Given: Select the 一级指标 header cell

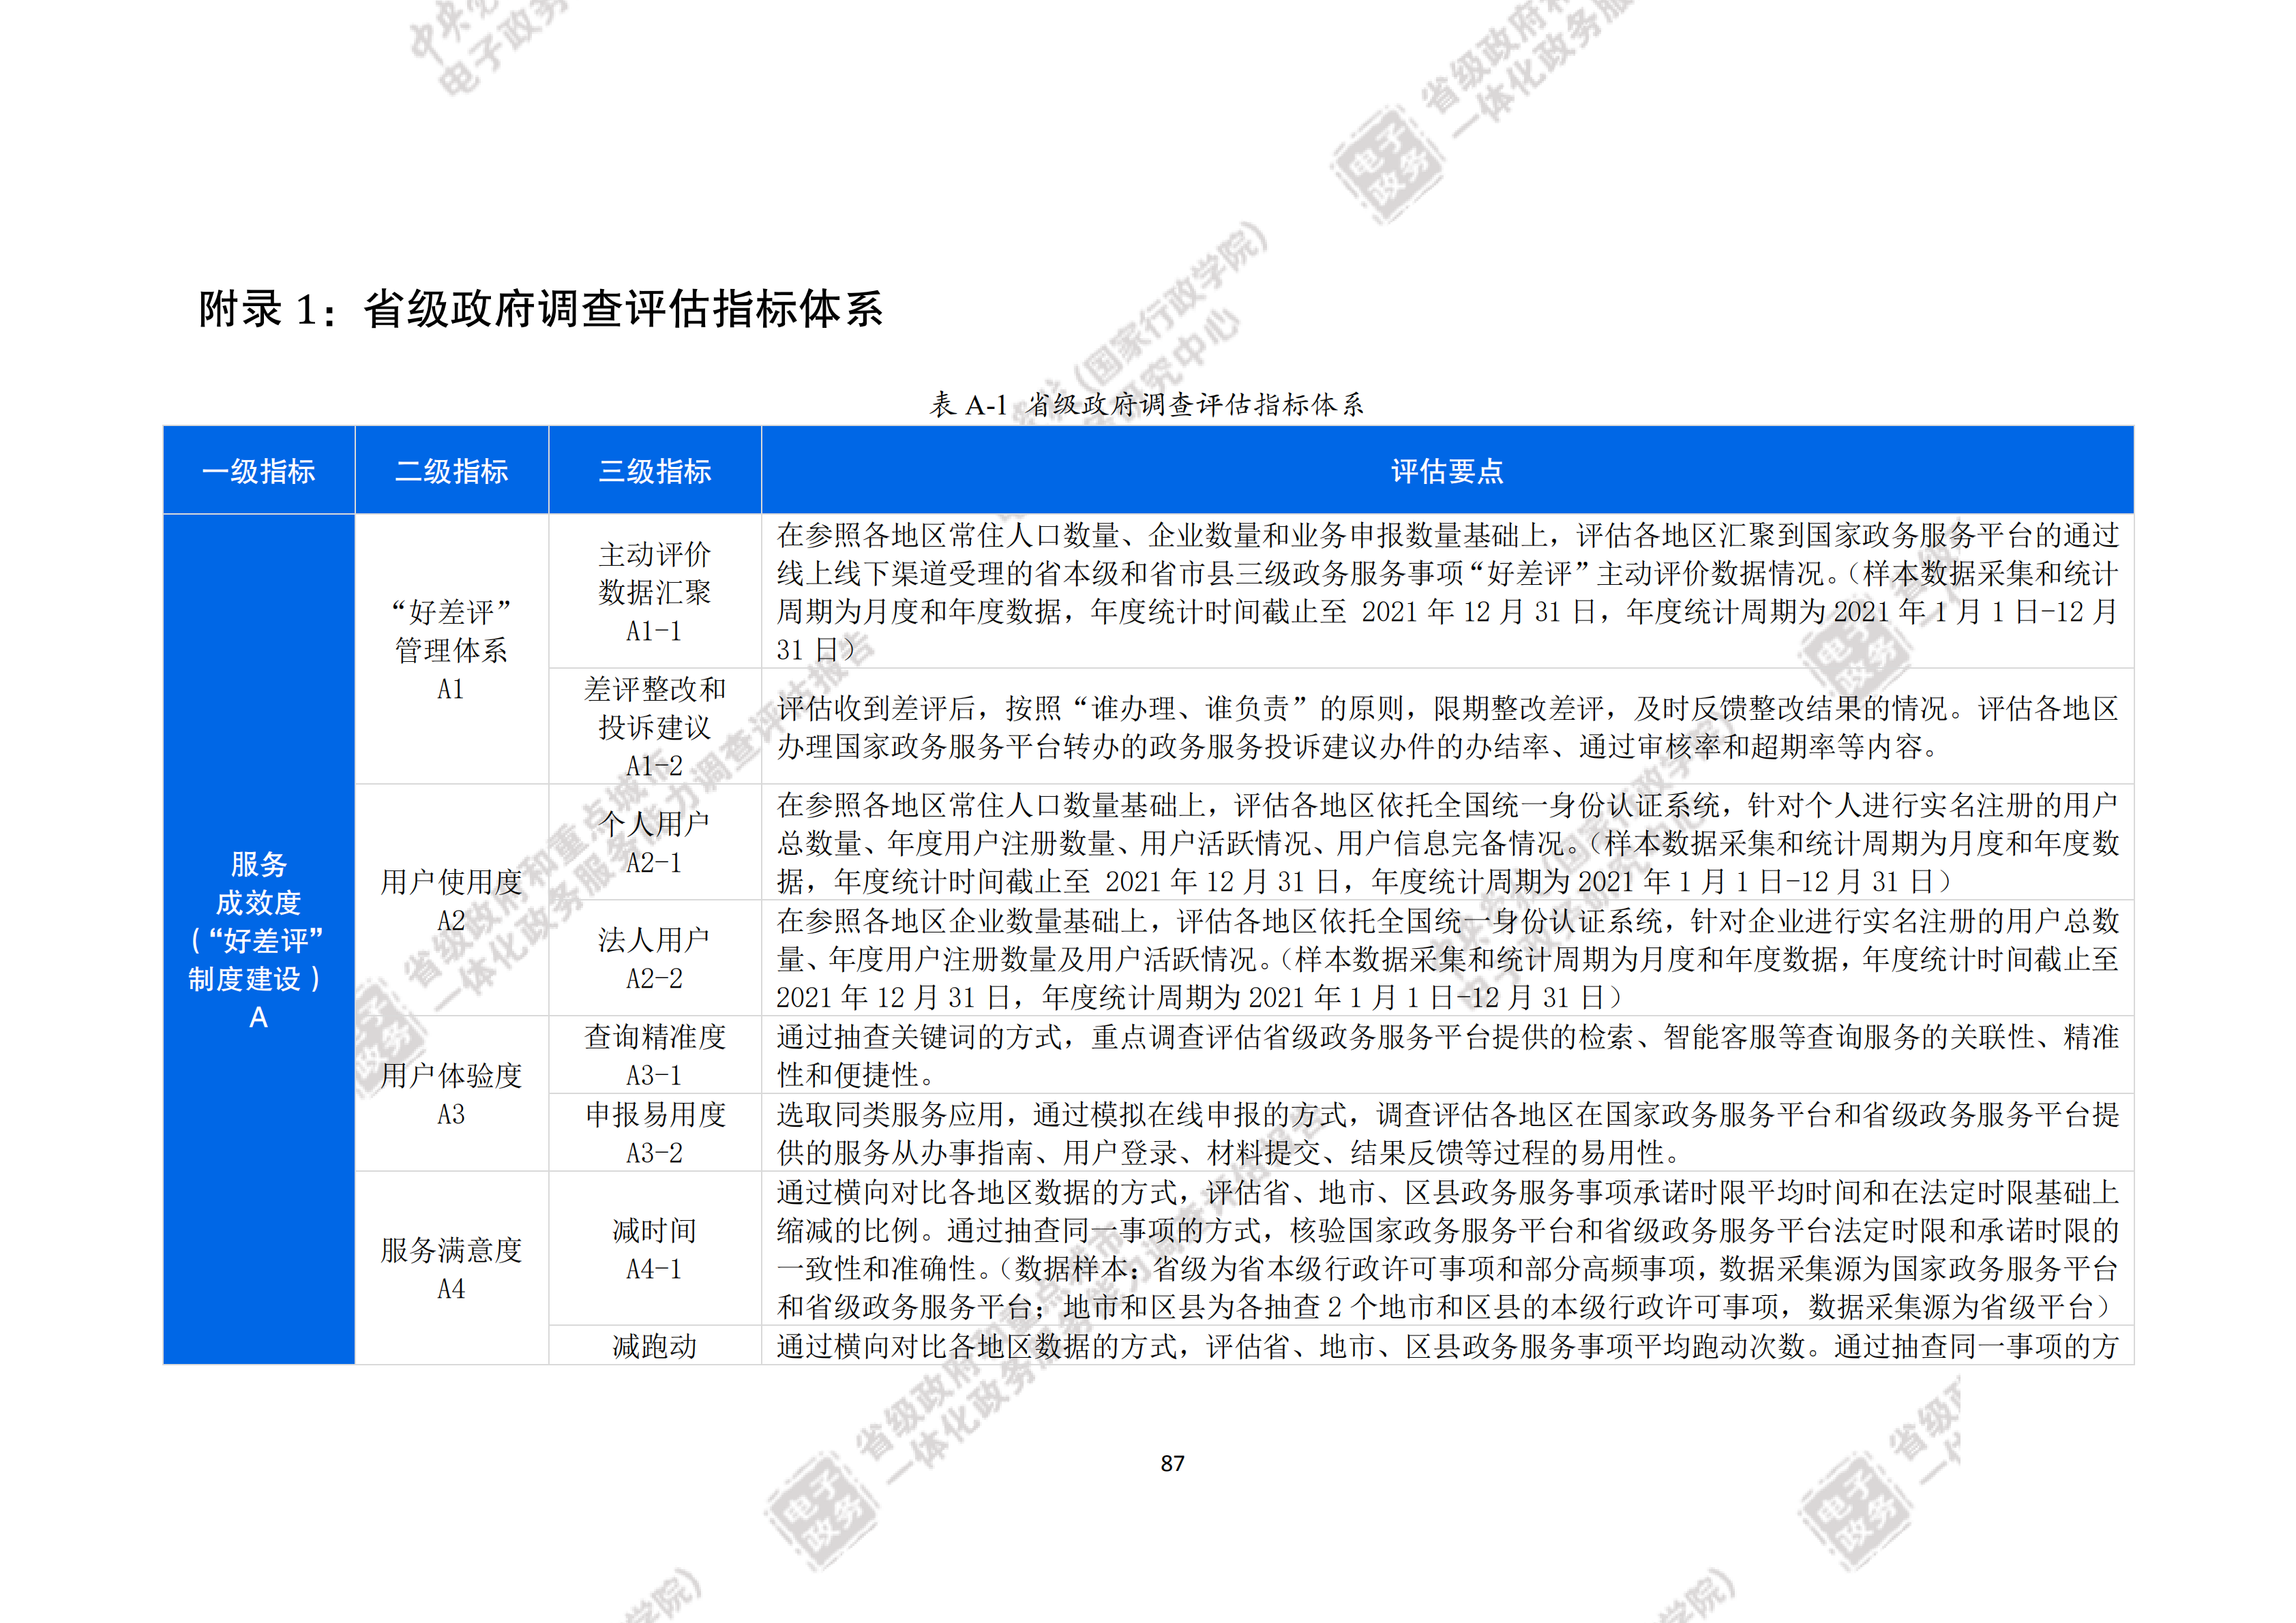Looking at the screenshot, I should coord(258,471).
